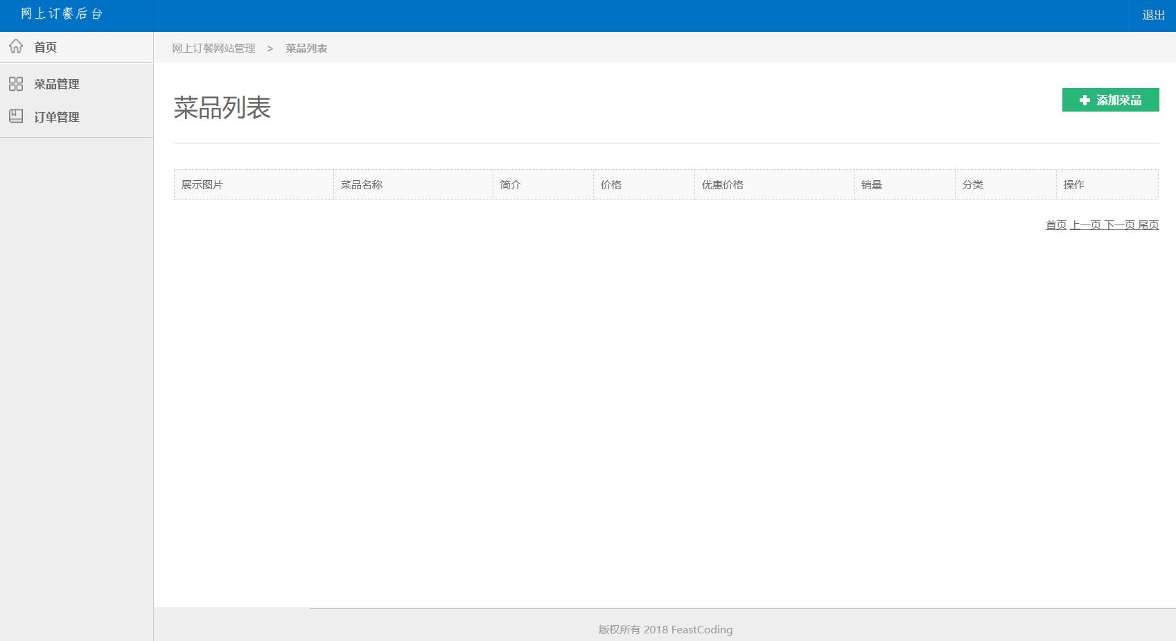Go to 尾页 last page link
This screenshot has height=641, width=1176.
coord(1148,225)
